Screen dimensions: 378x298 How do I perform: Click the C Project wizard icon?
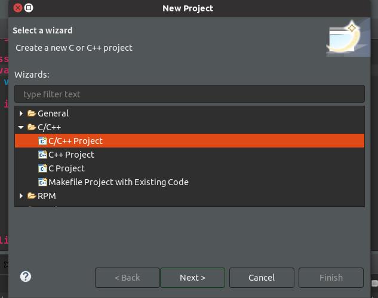click(x=42, y=168)
